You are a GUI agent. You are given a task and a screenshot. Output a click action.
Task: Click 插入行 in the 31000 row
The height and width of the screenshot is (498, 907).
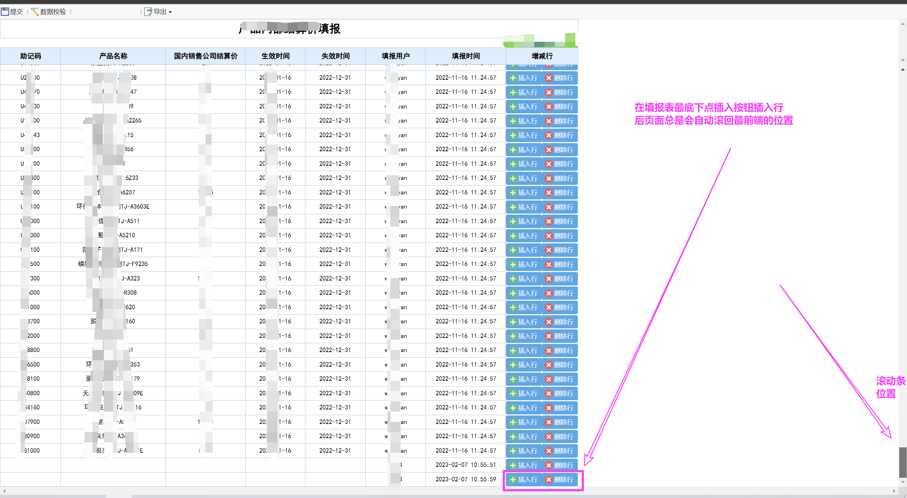pos(524,451)
